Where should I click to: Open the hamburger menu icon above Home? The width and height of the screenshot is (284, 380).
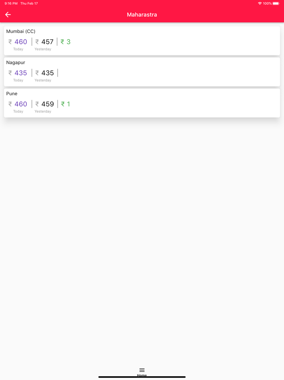tap(142, 370)
